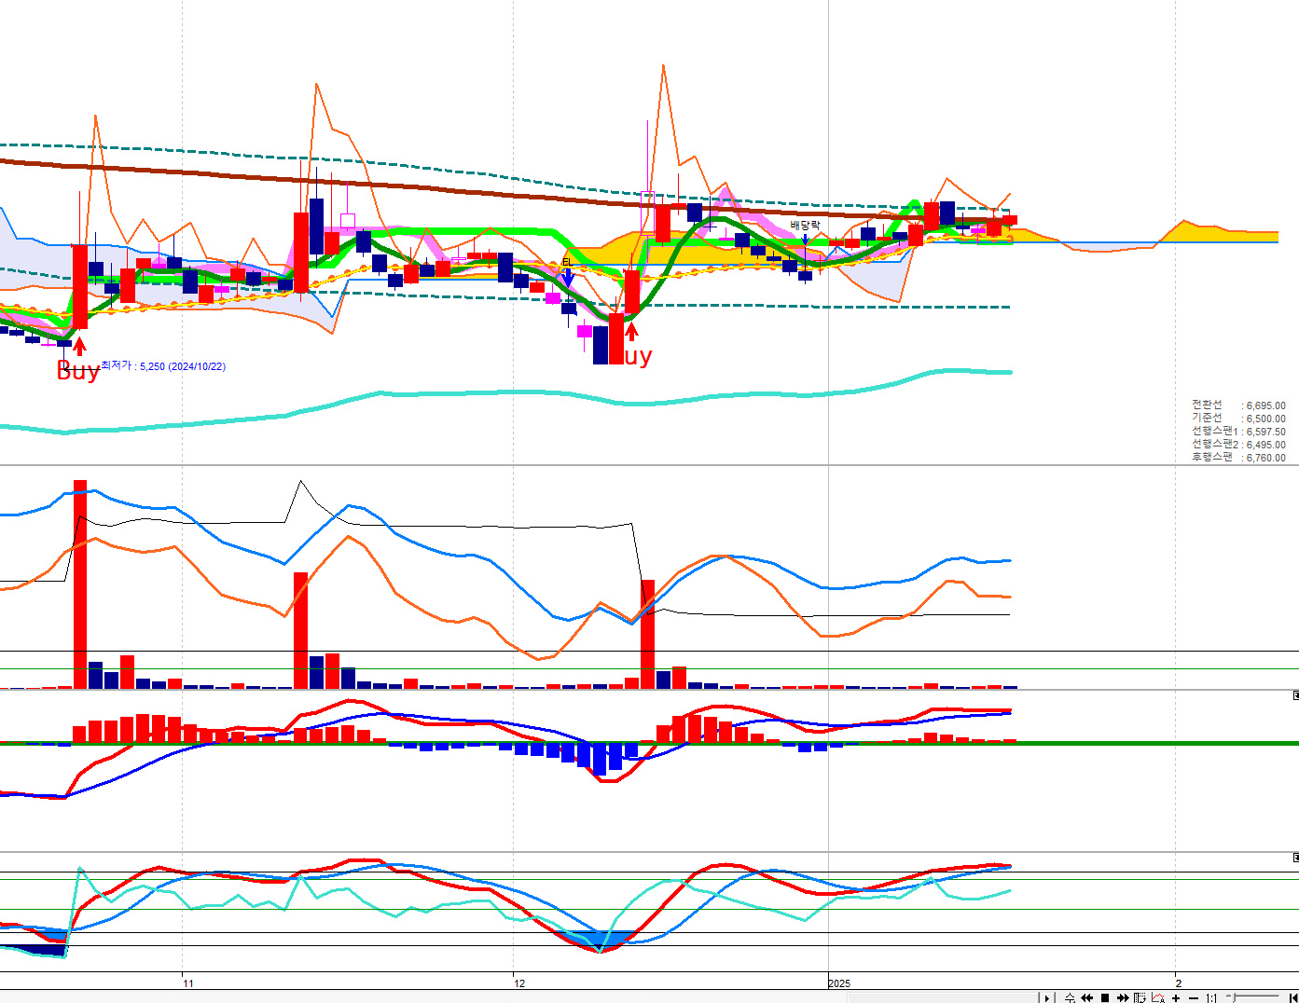Click the leftmost bar-arrow icon in bottom toolbar
This screenshot has width=1299, height=1003.
point(1046,997)
